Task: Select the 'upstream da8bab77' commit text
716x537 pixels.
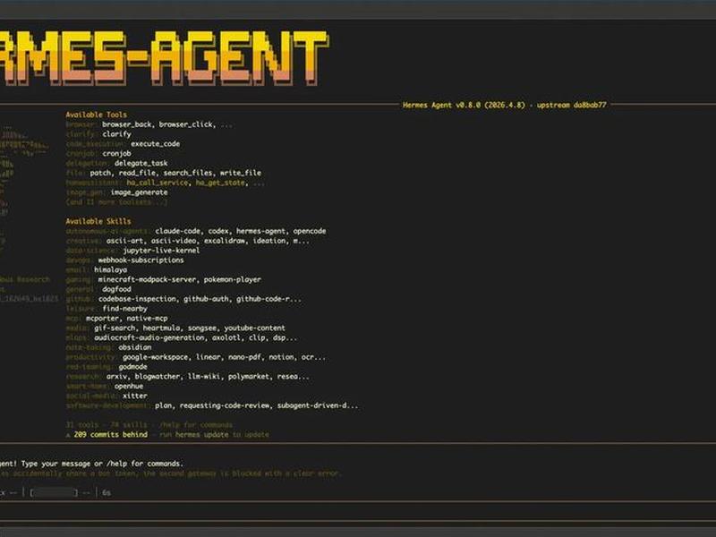Action: (571, 105)
